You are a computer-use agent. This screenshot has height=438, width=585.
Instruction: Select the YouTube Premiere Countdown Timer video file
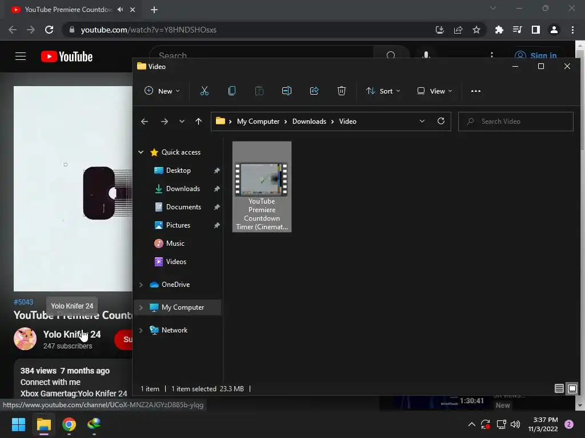click(x=262, y=186)
